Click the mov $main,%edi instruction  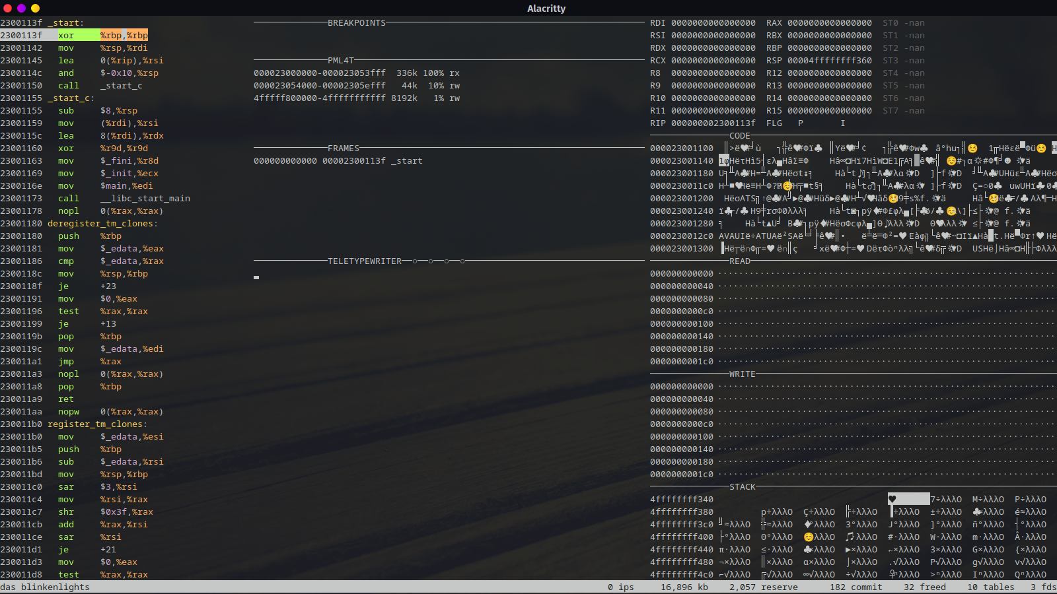[77, 186]
